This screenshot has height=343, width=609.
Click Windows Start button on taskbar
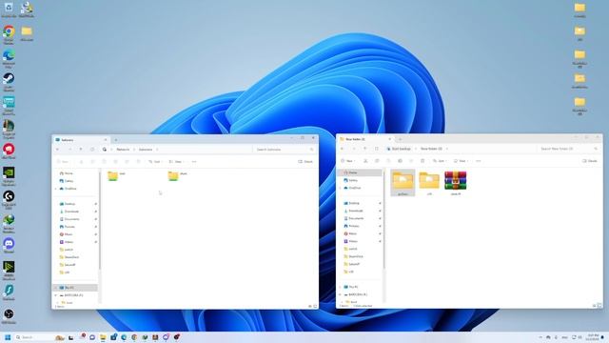[8, 337]
